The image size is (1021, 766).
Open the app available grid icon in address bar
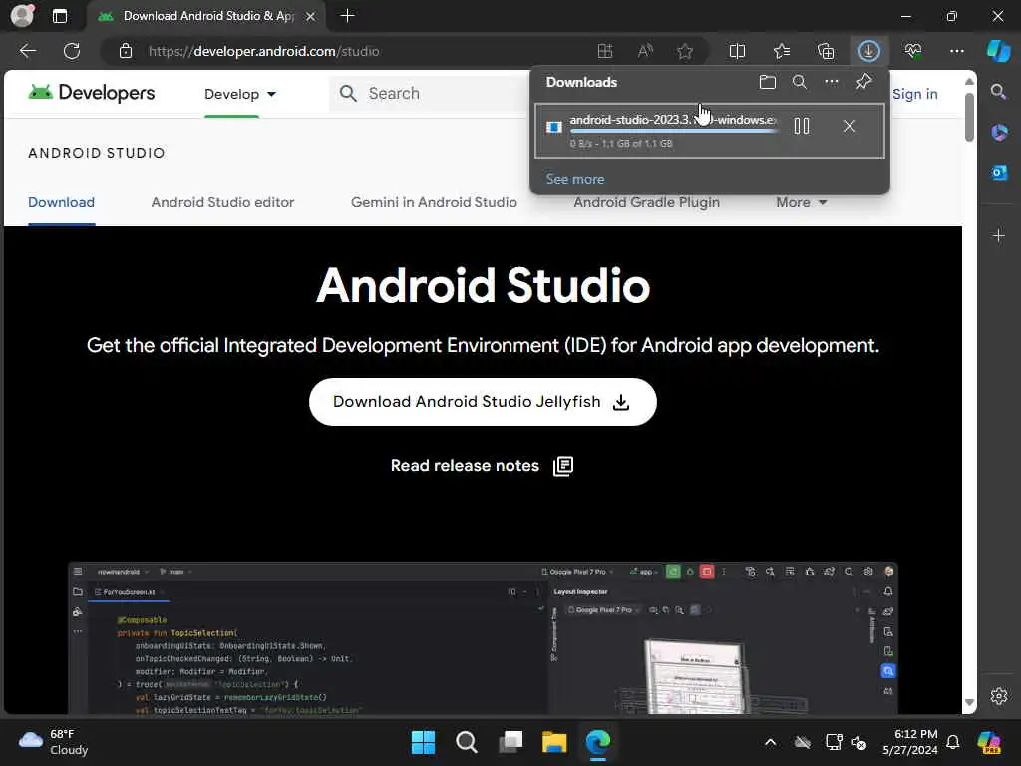coord(605,51)
